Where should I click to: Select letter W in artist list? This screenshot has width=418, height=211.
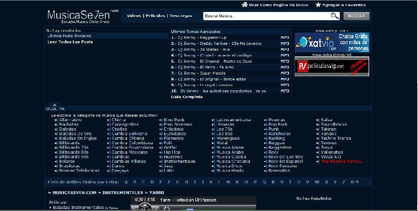[x=317, y=182]
